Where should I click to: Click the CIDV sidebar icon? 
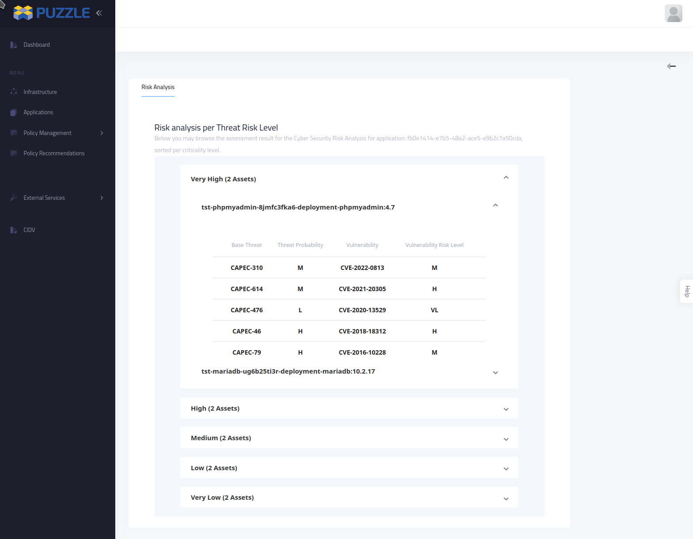(x=14, y=230)
